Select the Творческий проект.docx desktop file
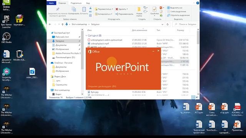The width and height of the screenshot is (246, 138). click(x=199, y=127)
